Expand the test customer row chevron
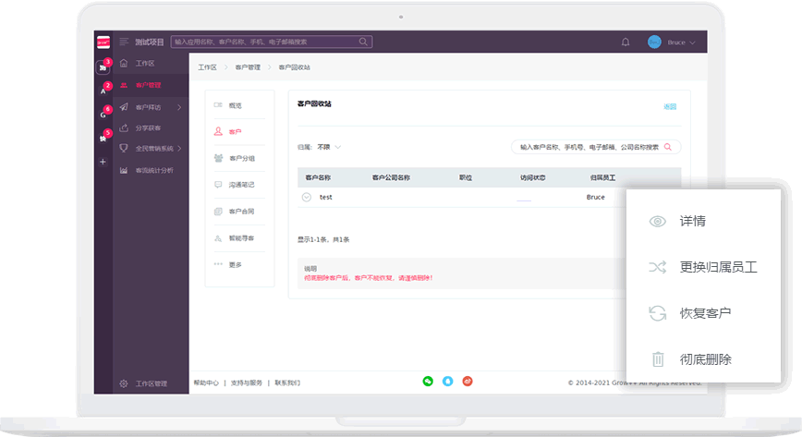 coord(307,197)
